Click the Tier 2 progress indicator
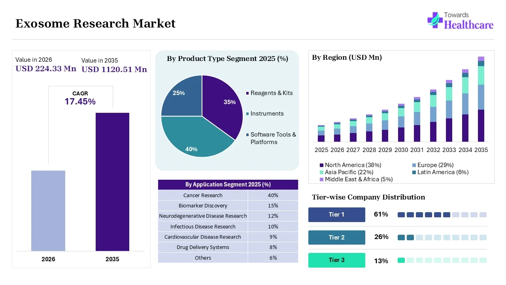Image resolution: width=506 pixels, height=285 pixels. tap(442, 237)
